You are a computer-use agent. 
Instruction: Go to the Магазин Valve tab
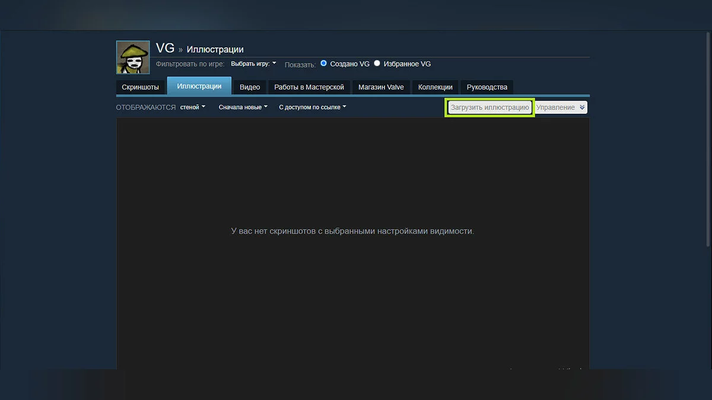(x=381, y=87)
